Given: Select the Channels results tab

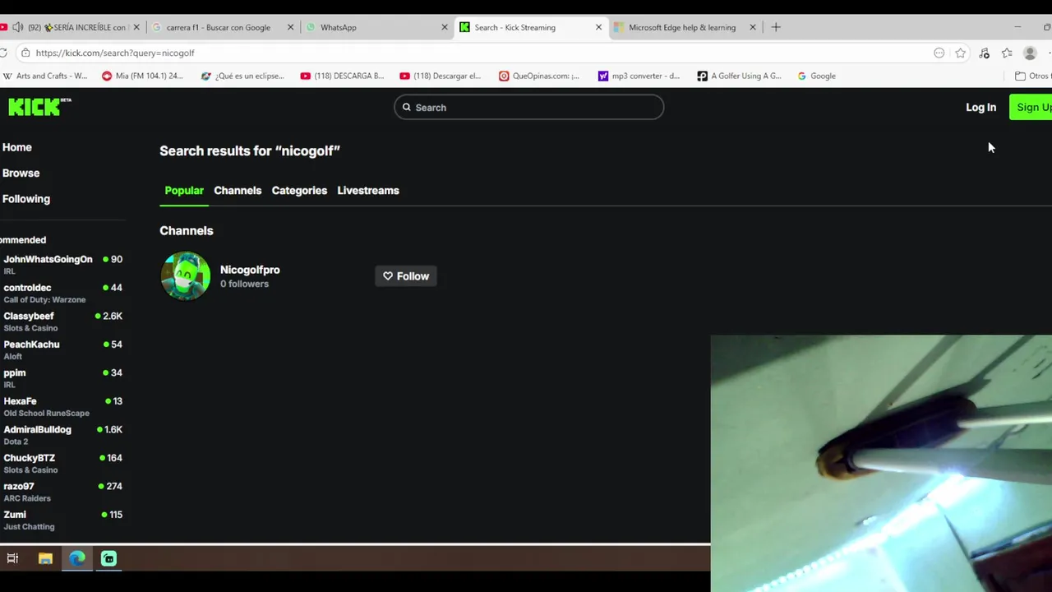Looking at the screenshot, I should (238, 191).
